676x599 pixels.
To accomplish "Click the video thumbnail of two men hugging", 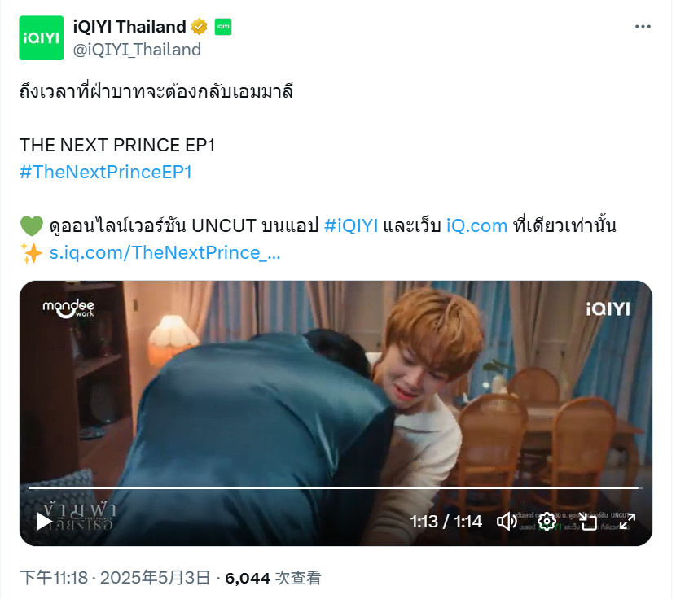I will click(336, 388).
